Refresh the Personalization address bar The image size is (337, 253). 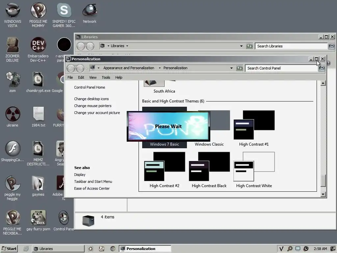240,68
